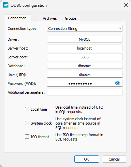
Task: Toggle the System clock checkbox
Action: [x=27, y=123]
